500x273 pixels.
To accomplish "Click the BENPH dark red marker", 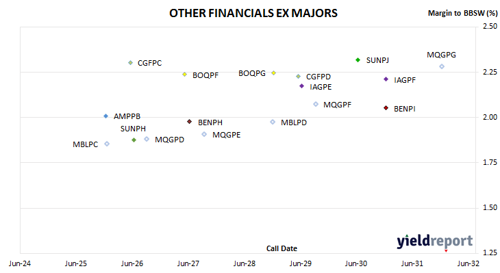I will (x=190, y=122).
